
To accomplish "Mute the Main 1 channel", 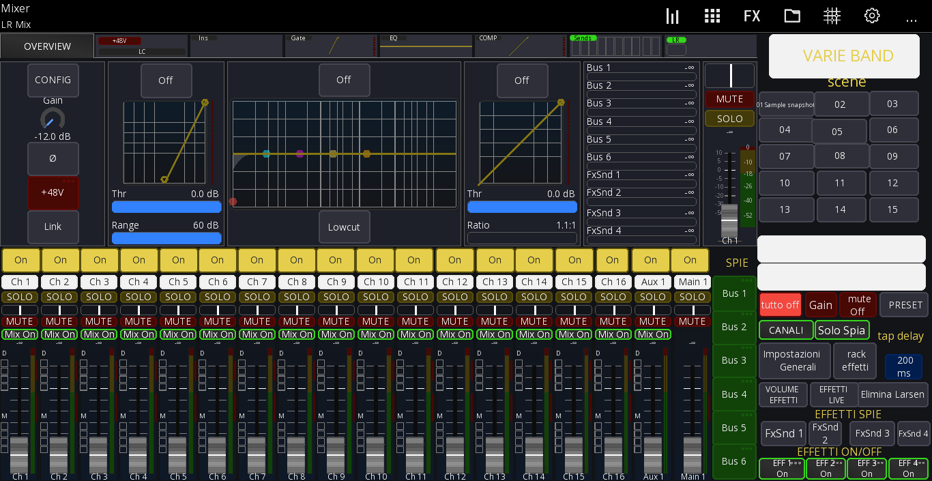I will pos(693,321).
